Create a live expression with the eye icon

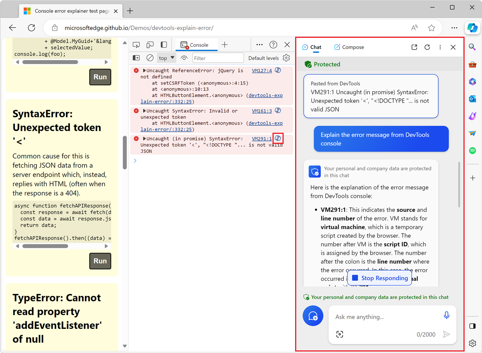coord(184,58)
